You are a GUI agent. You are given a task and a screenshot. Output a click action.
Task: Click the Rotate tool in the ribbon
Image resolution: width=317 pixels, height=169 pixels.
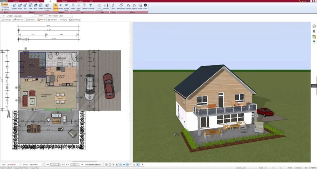coord(41,6)
